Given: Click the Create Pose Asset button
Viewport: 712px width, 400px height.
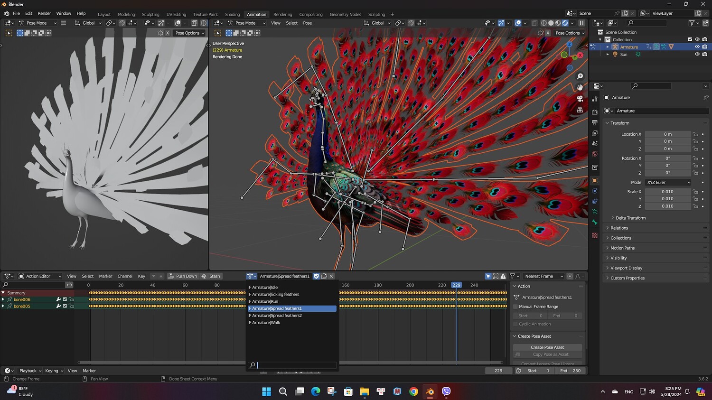Looking at the screenshot, I should click(x=547, y=347).
